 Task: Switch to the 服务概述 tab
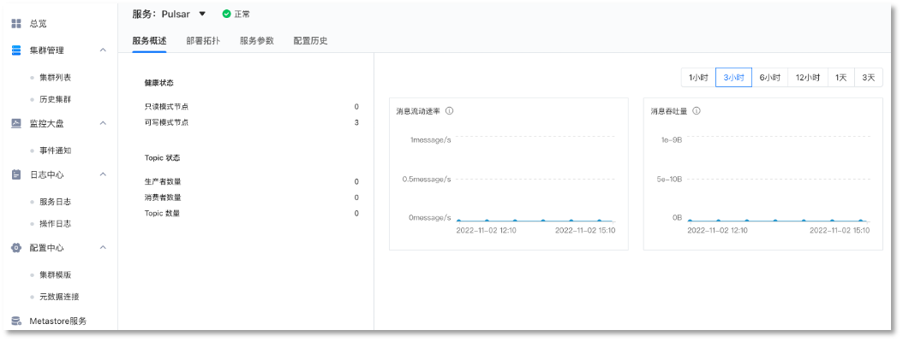[149, 41]
